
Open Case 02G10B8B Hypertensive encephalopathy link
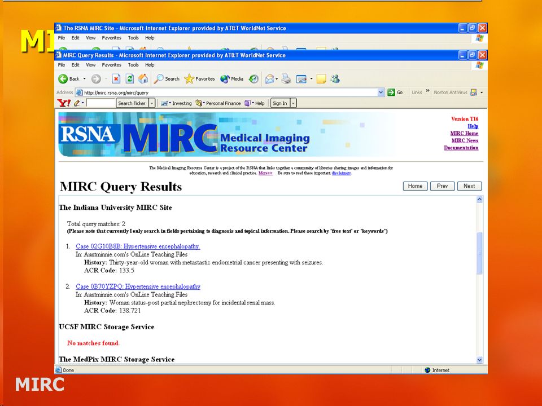[x=138, y=246]
